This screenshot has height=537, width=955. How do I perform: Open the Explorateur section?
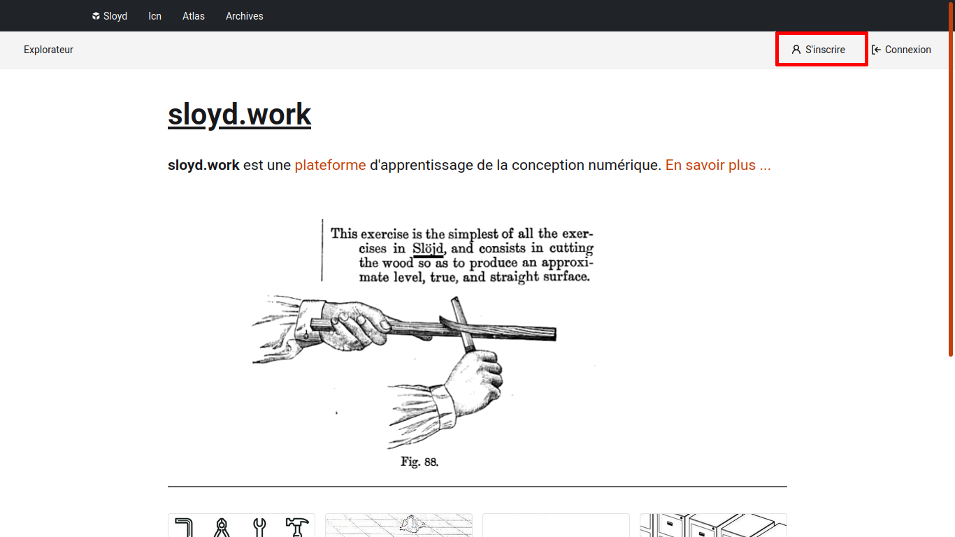tap(48, 50)
